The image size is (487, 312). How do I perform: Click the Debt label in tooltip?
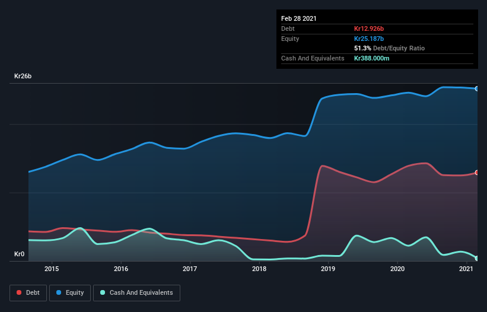[288, 28]
